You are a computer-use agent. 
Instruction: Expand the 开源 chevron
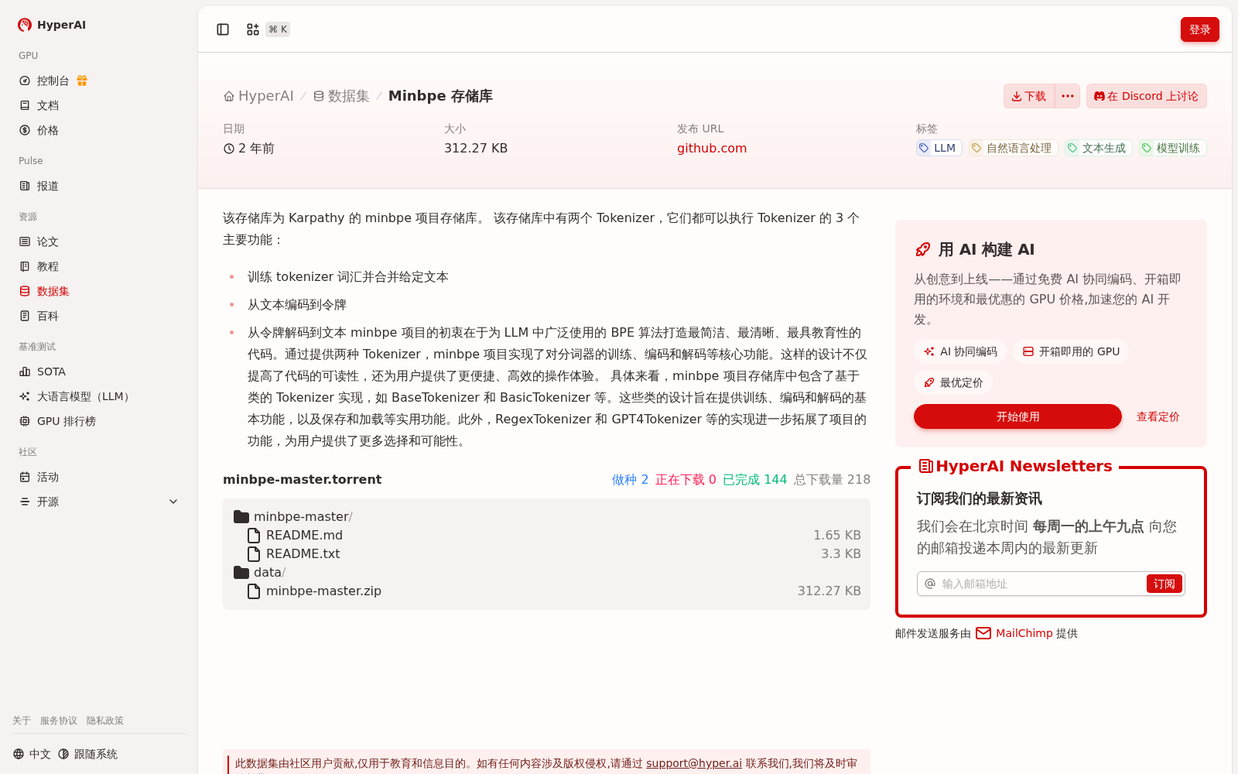pyautogui.click(x=173, y=502)
